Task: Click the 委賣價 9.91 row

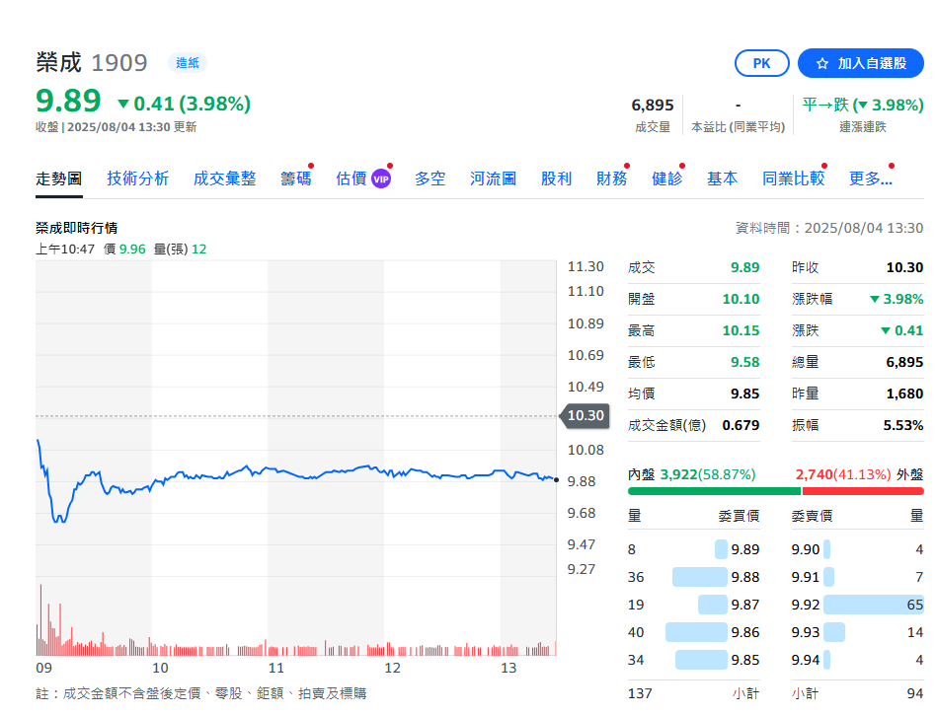Action: tap(858, 577)
